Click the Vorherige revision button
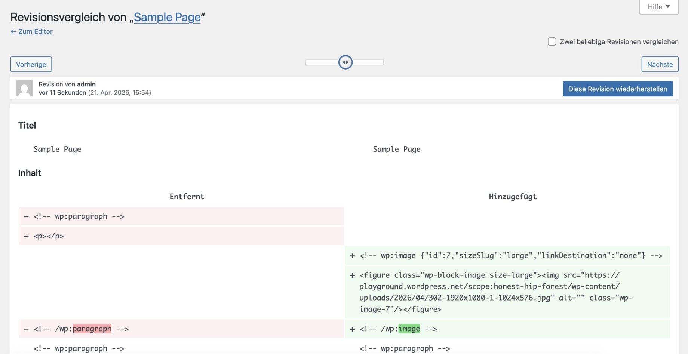This screenshot has width=688, height=354. click(x=31, y=64)
